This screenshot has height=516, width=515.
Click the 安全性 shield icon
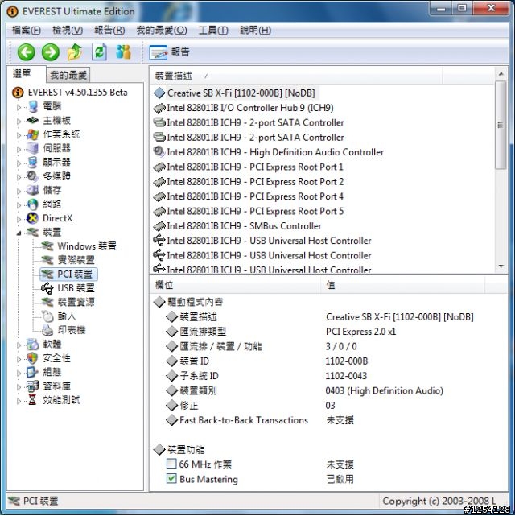point(32,358)
